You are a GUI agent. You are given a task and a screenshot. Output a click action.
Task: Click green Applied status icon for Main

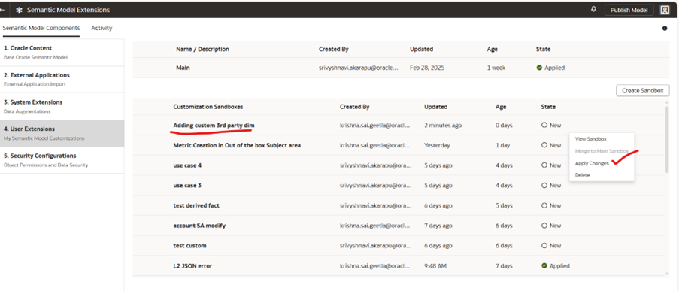[x=539, y=68]
